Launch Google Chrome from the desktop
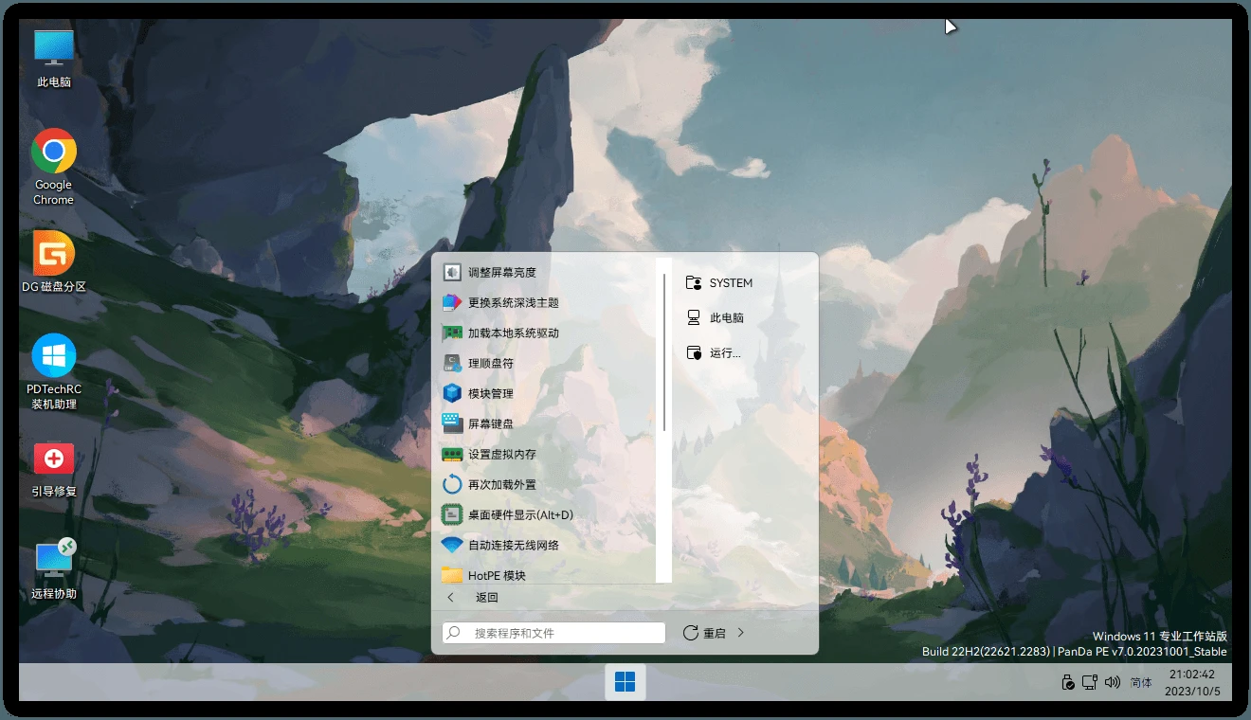Image resolution: width=1251 pixels, height=720 pixels. [54, 167]
